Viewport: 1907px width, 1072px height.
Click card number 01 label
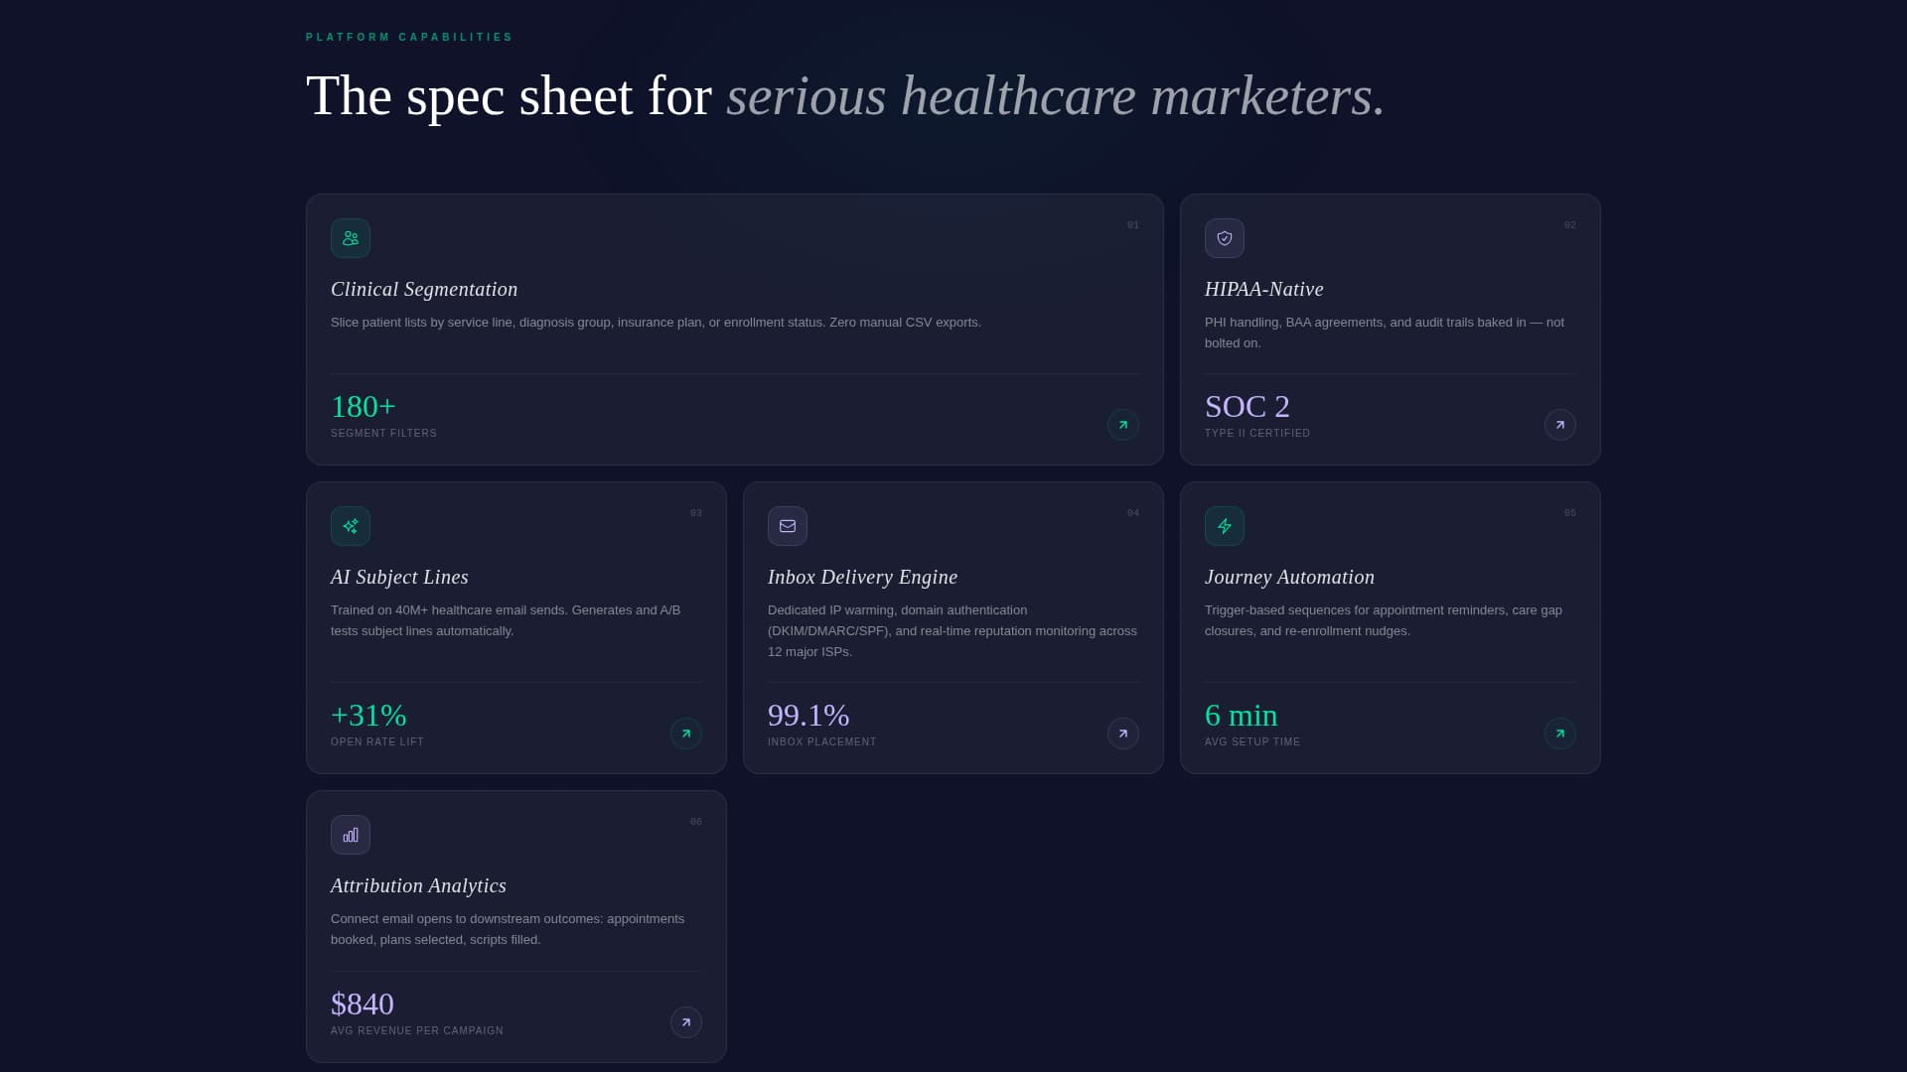coord(1133,225)
